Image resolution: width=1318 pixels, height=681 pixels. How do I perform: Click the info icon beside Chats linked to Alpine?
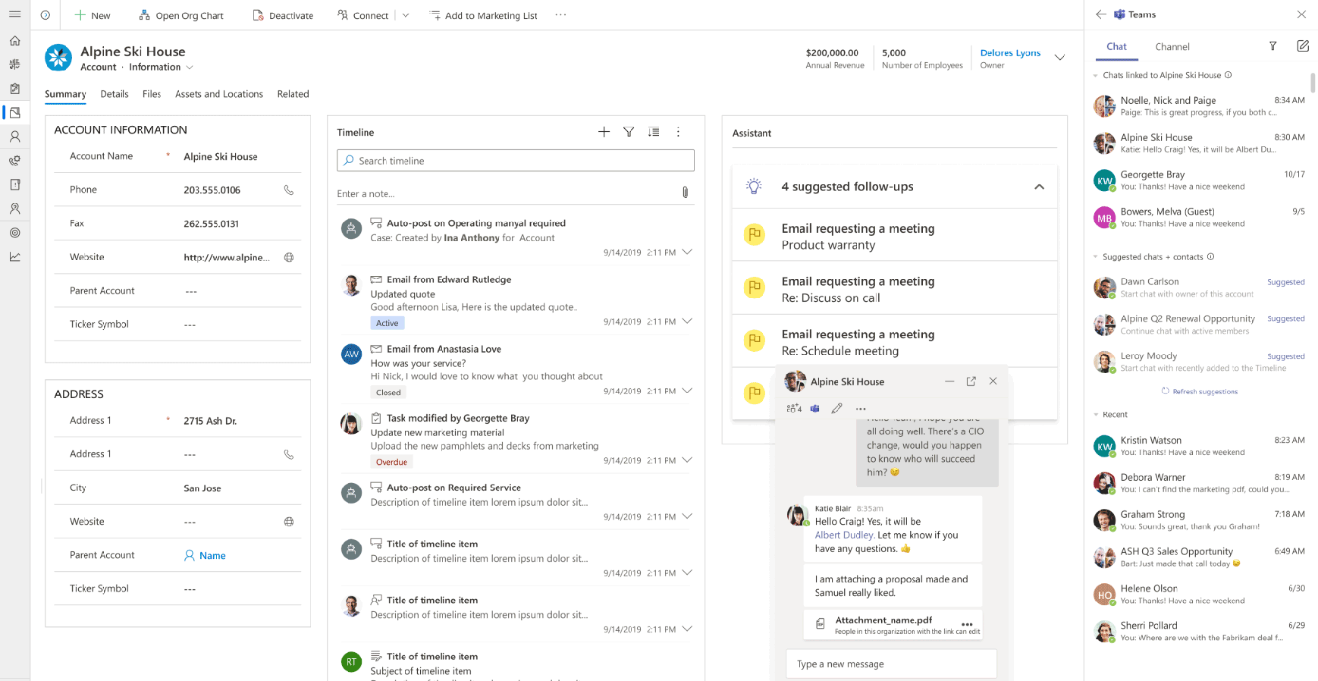(x=1229, y=75)
